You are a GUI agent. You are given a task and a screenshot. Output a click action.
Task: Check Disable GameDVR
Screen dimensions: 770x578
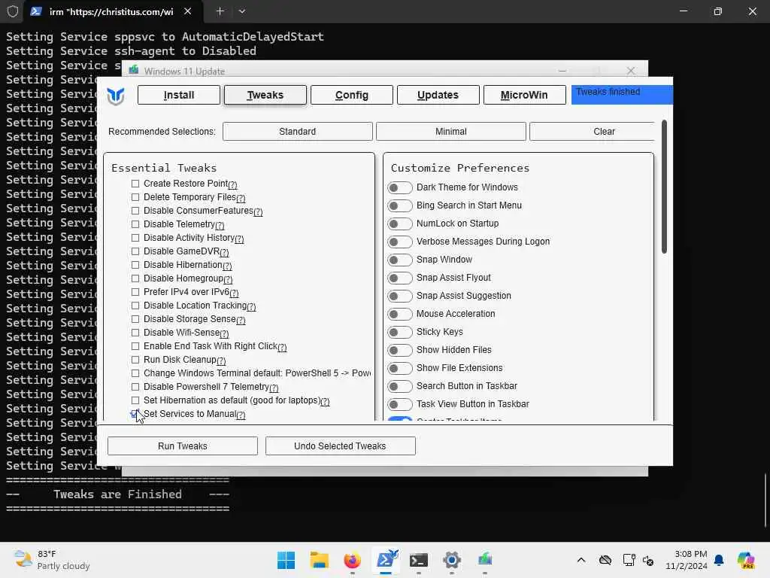(x=135, y=251)
